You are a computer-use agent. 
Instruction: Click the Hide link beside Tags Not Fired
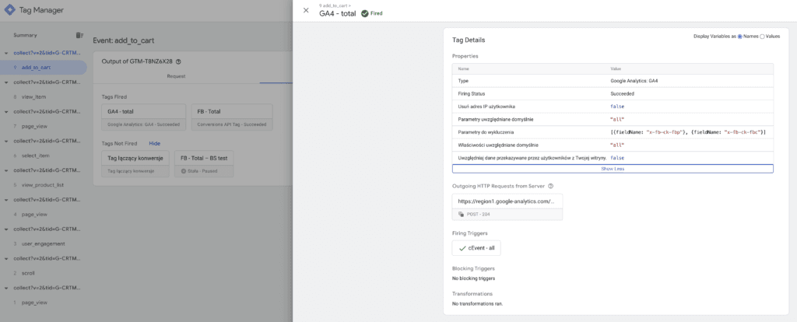pyautogui.click(x=155, y=144)
